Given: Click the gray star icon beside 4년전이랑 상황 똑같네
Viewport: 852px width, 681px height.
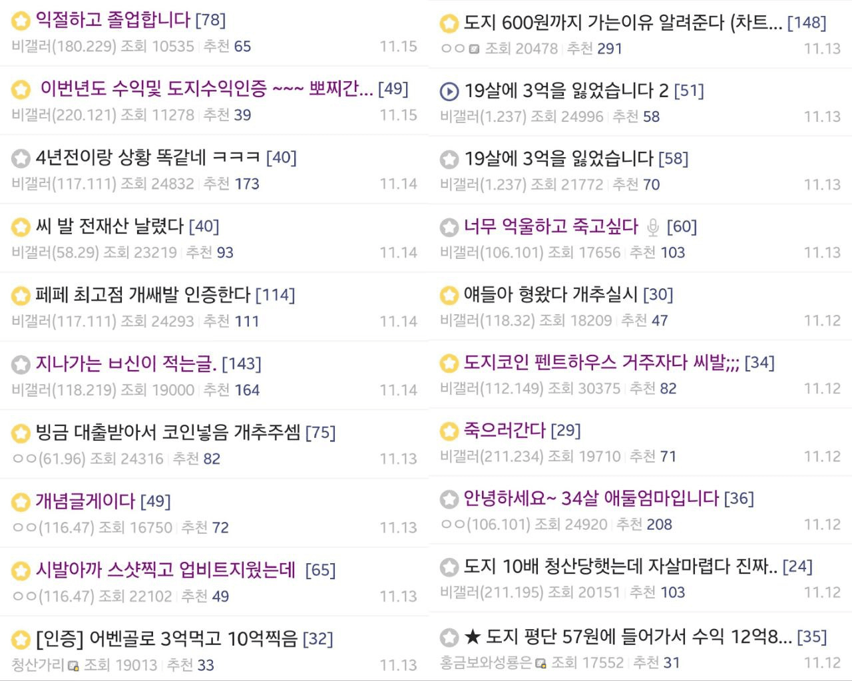Looking at the screenshot, I should click(x=21, y=158).
